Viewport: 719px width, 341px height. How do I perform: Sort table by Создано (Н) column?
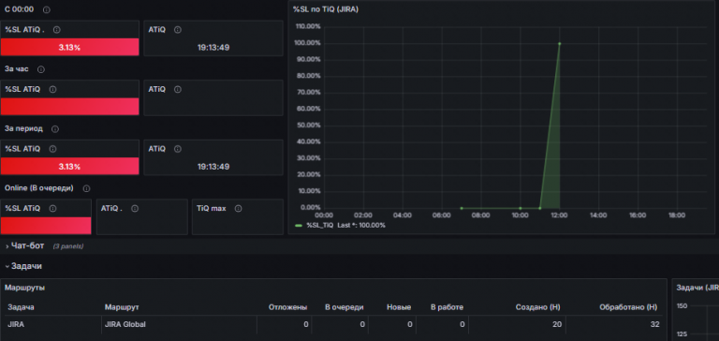point(538,307)
